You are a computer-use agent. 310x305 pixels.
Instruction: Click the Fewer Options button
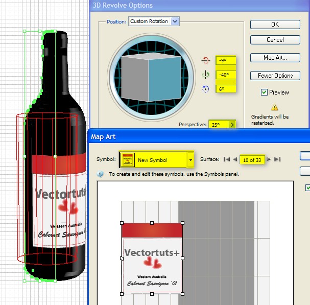coord(275,76)
